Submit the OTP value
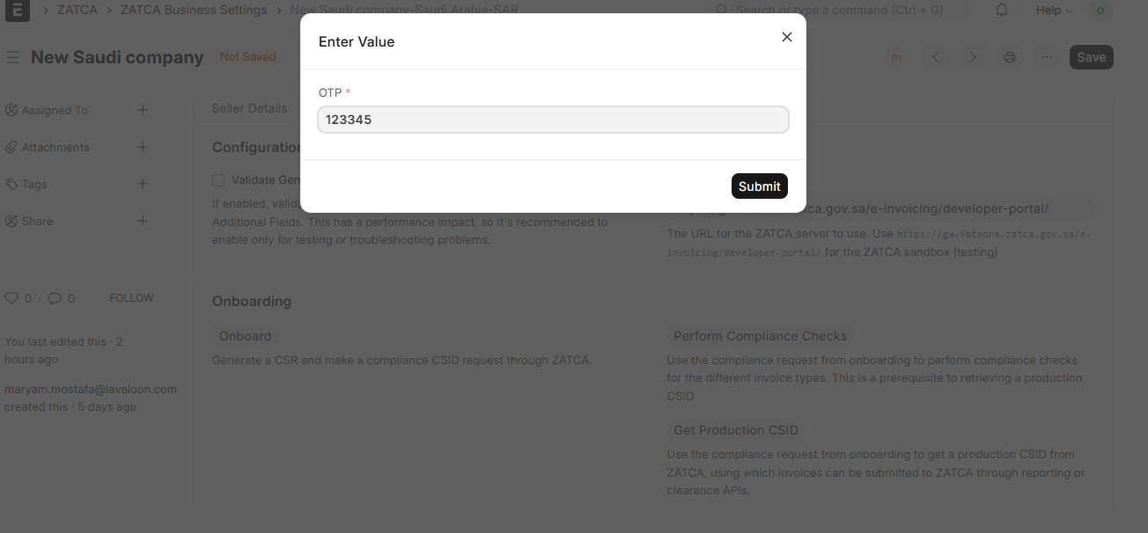1148x533 pixels. [x=759, y=186]
